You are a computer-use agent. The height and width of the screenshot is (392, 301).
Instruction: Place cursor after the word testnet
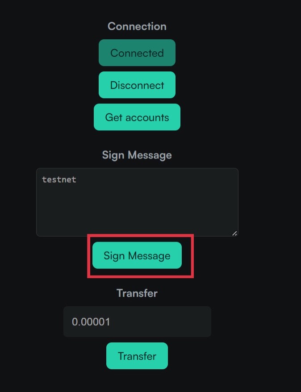(76, 179)
